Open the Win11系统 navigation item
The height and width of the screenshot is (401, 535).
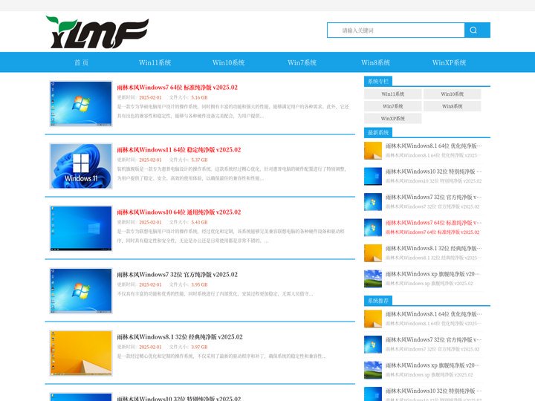click(x=155, y=62)
